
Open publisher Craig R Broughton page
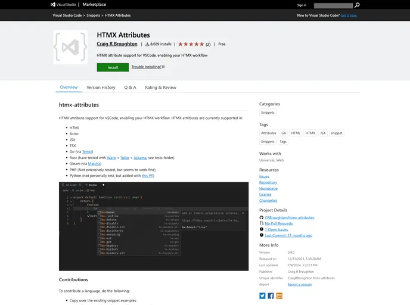click(117, 44)
